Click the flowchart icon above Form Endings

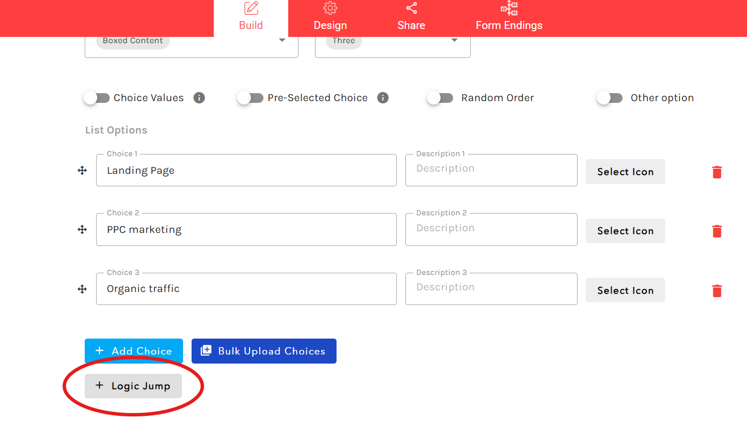509,8
